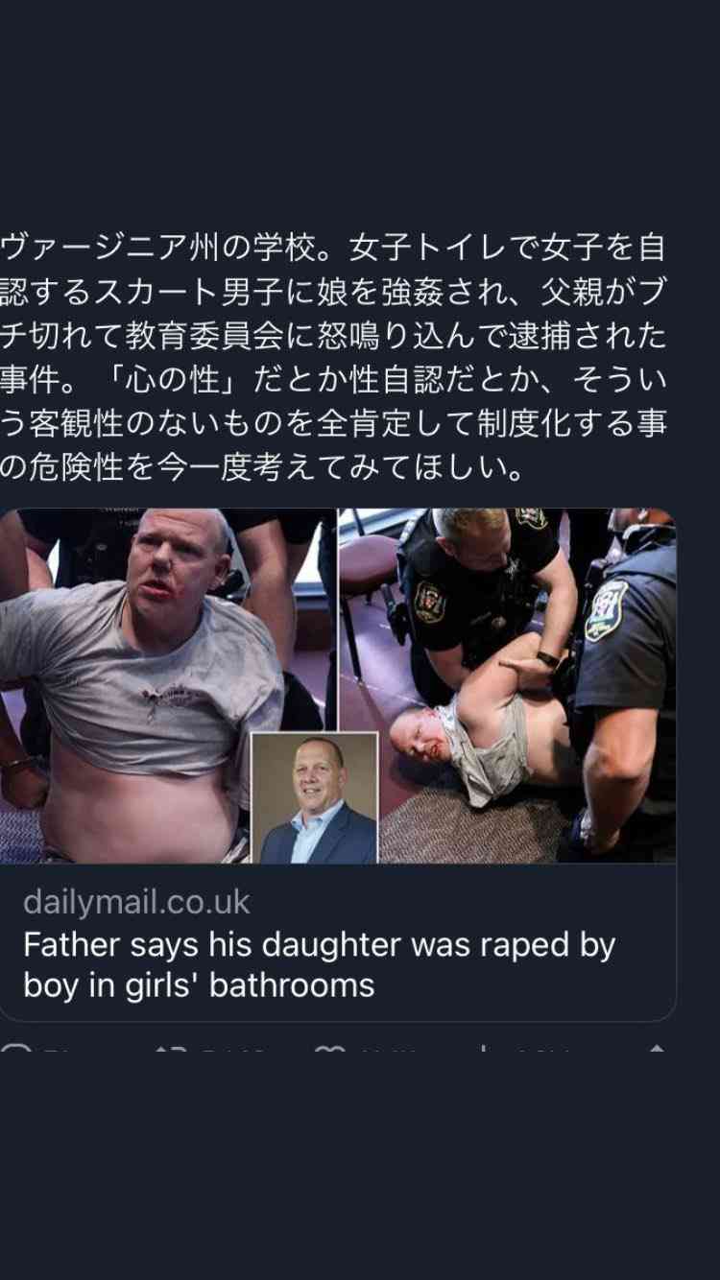Tap tweet text line starting ヴァージニア州の学校
Image resolution: width=720 pixels, height=1280 pixels.
333,249
